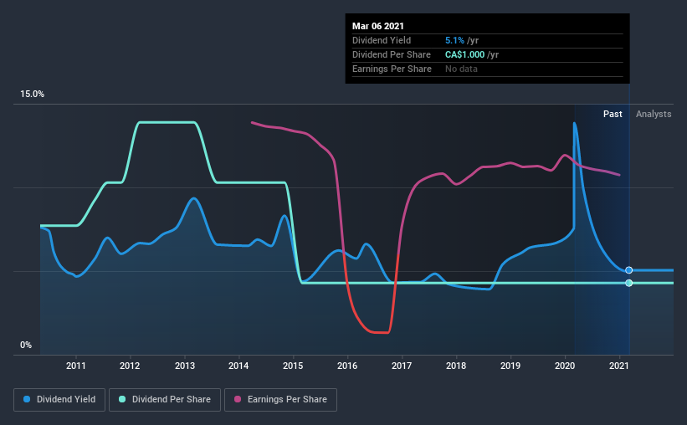This screenshot has width=687, height=425.
Task: Click the 2021 x-axis label
Action: click(619, 366)
